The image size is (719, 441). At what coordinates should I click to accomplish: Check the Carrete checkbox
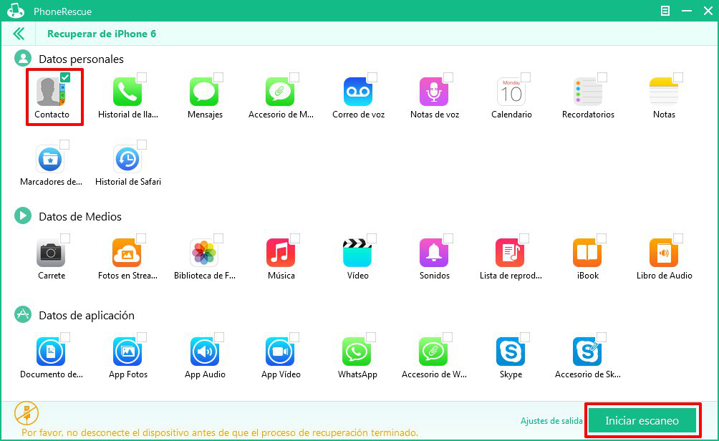[65, 238]
